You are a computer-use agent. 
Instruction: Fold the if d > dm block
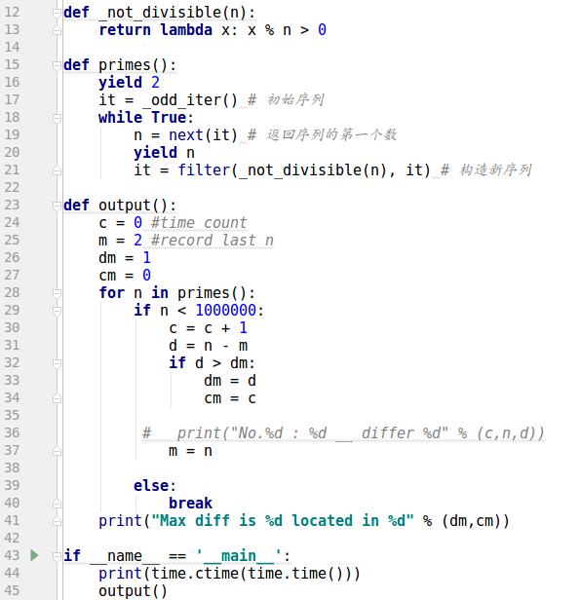(x=57, y=363)
